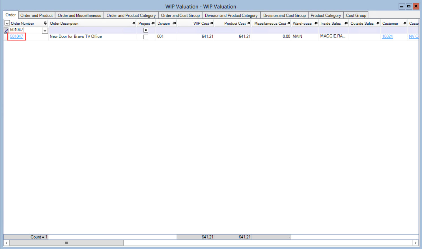422x249 pixels.
Task: Open order link 501047
Action: (x=17, y=36)
